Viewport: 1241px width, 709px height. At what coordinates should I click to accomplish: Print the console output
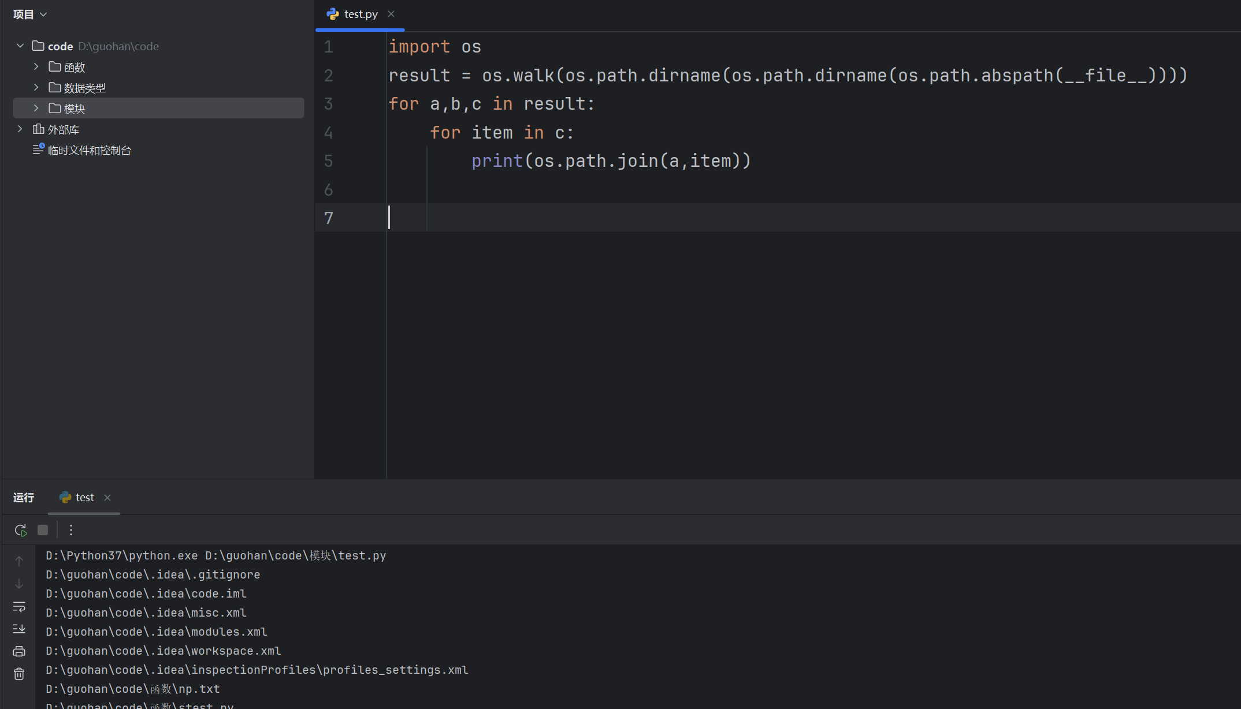click(19, 651)
